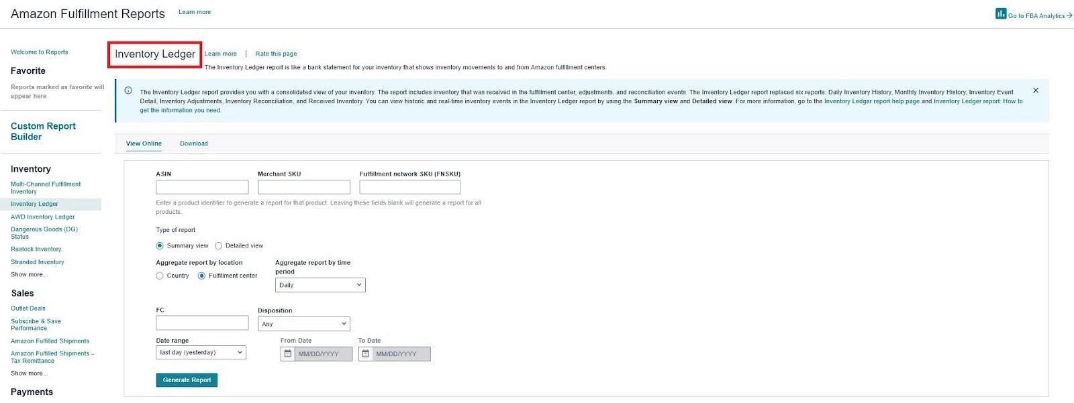Open Custom Report Builder
Screen dimensions: 1074x403
[x=43, y=131]
